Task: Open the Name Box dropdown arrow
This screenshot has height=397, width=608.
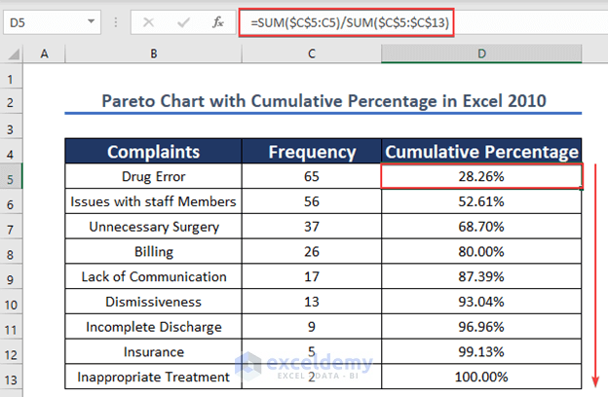Action: 91,20
